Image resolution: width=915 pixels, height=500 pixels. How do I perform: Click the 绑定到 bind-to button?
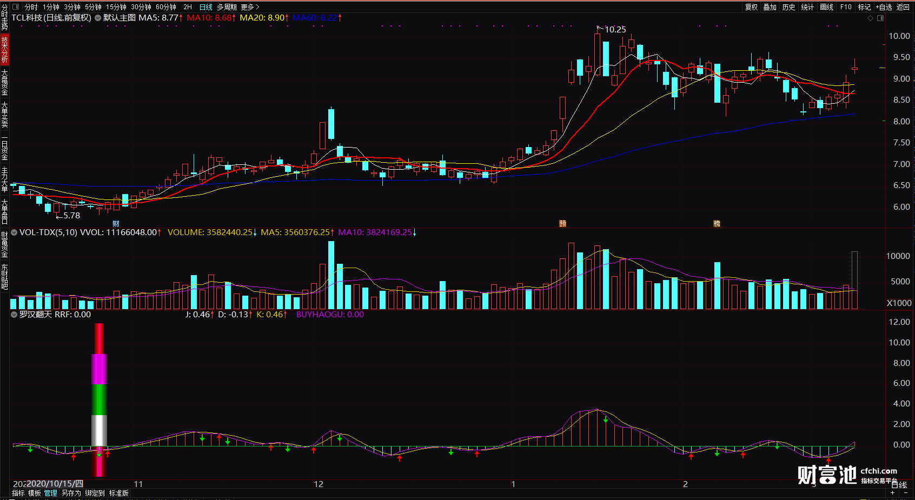pos(95,493)
